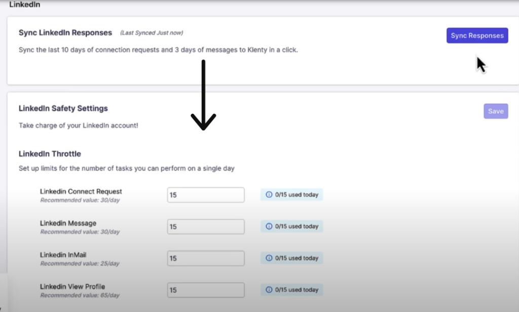
Task: Click info icon in Linkedin Message usage badge
Action: pyautogui.click(x=269, y=226)
